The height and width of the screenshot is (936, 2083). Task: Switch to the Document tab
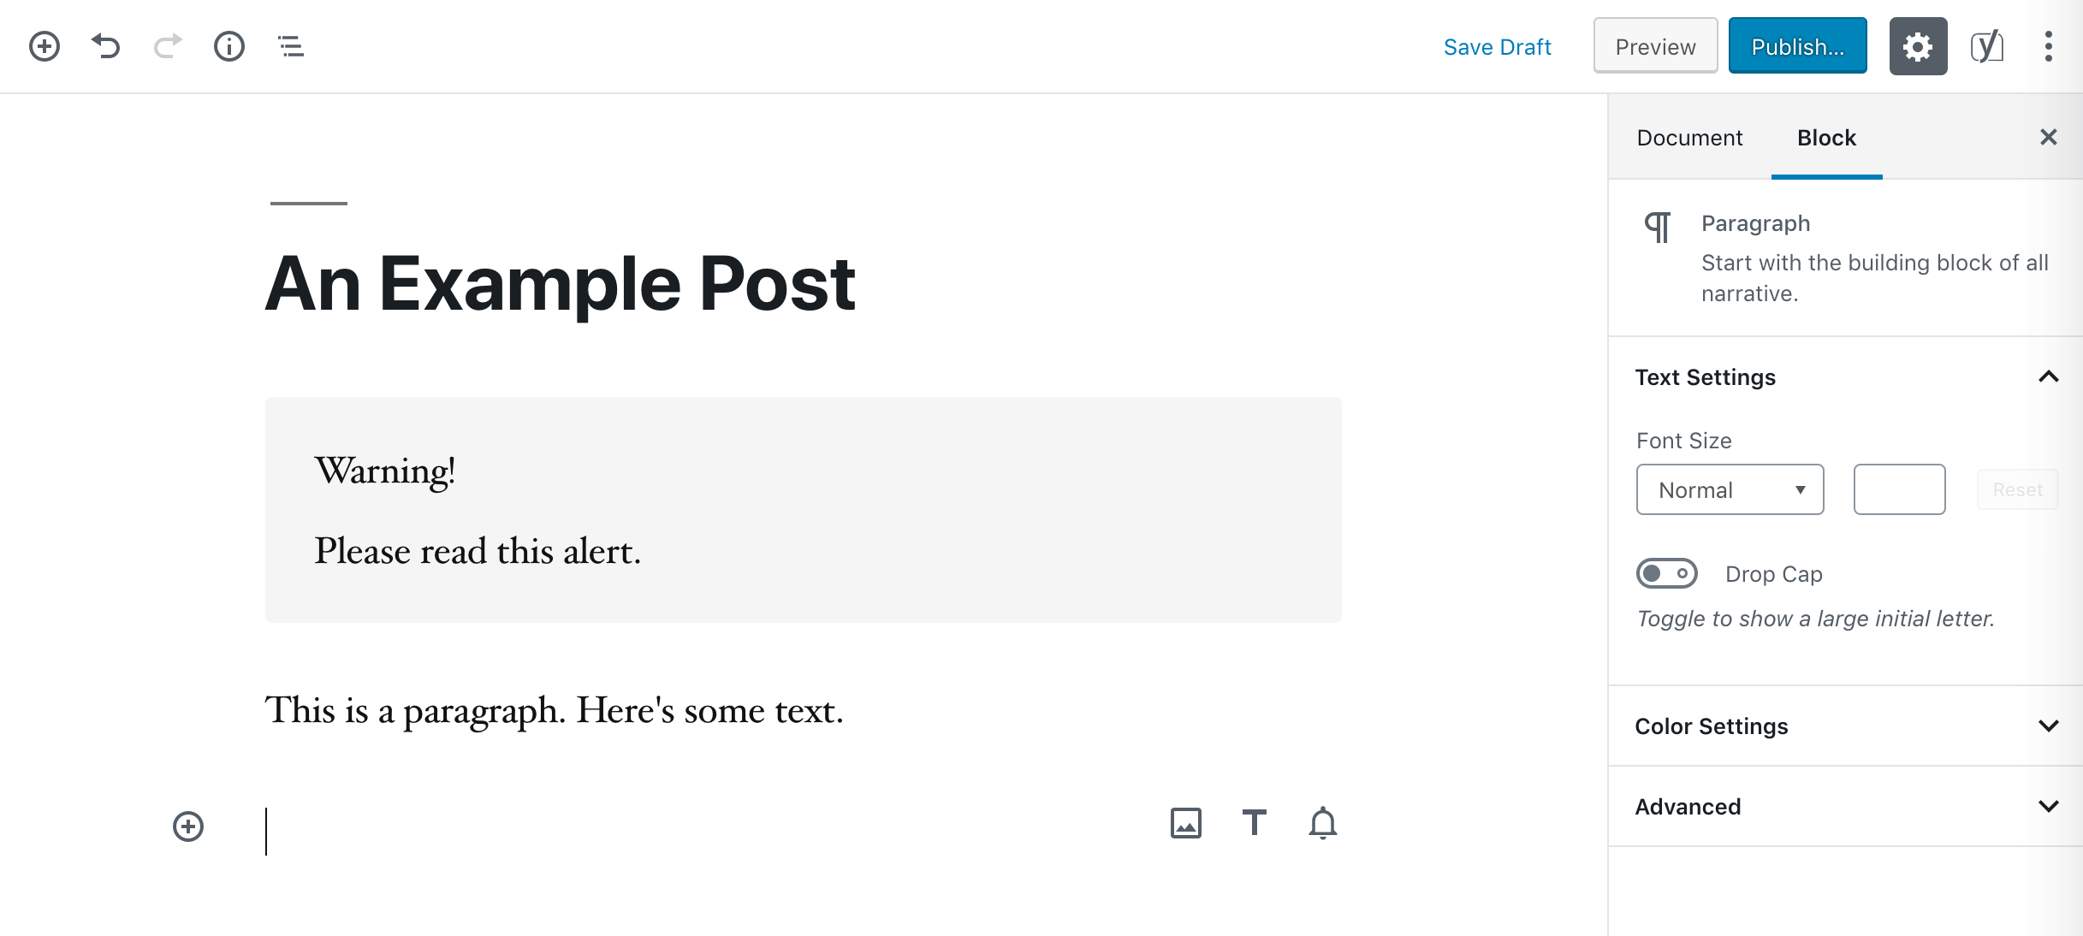click(1689, 138)
